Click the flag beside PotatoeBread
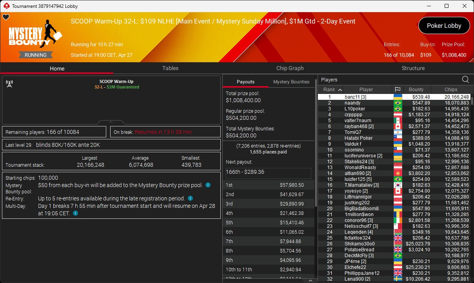Viewport: 474px width, 283px height. click(398, 250)
